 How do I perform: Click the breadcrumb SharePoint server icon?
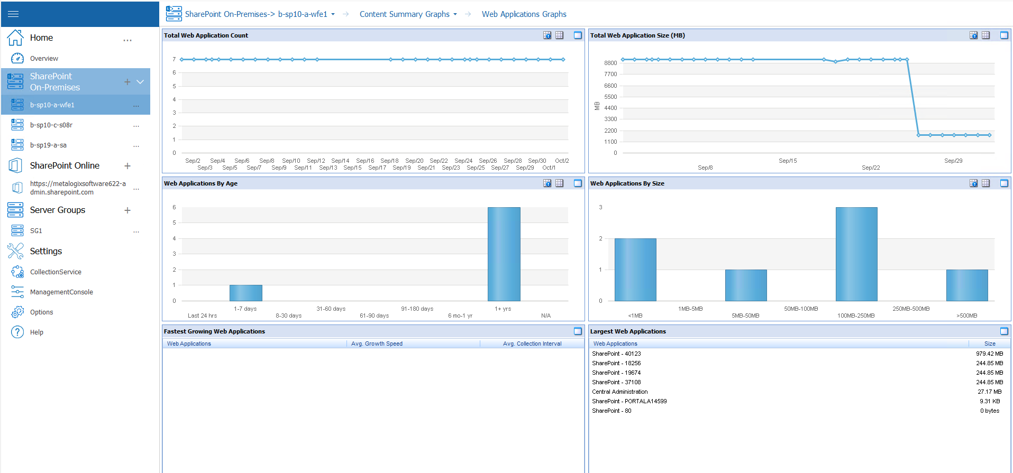point(174,14)
